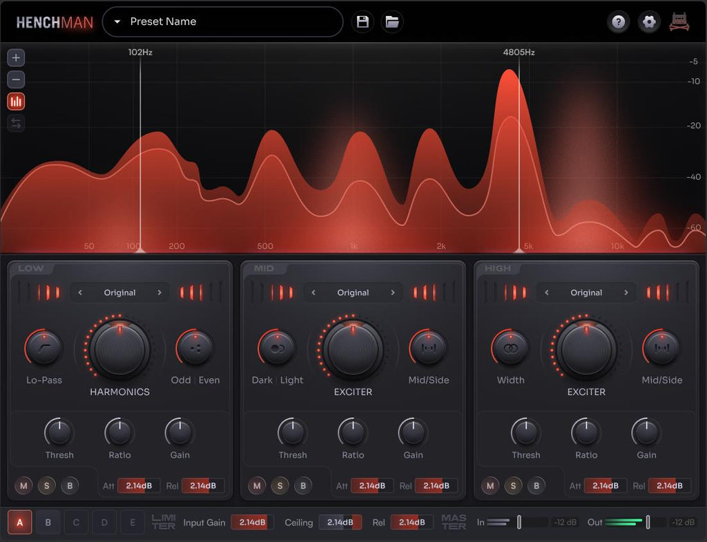The image size is (707, 542).
Task: Select snapshot slot A
Action: coord(20,523)
